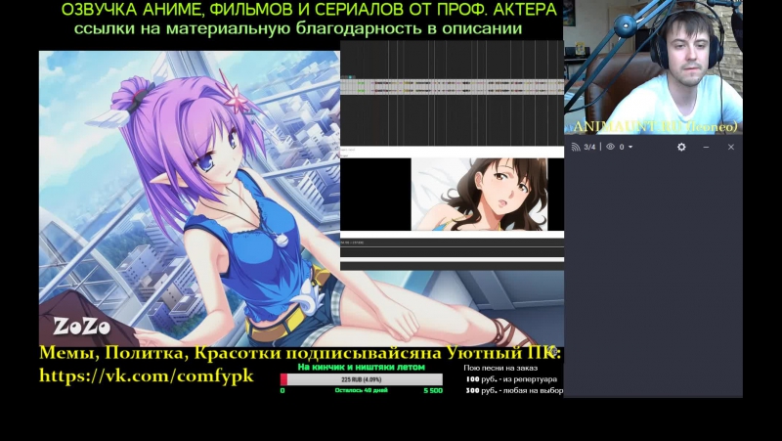Click the ZoZo logo text on artwork
The image size is (782, 441).
pos(82,327)
